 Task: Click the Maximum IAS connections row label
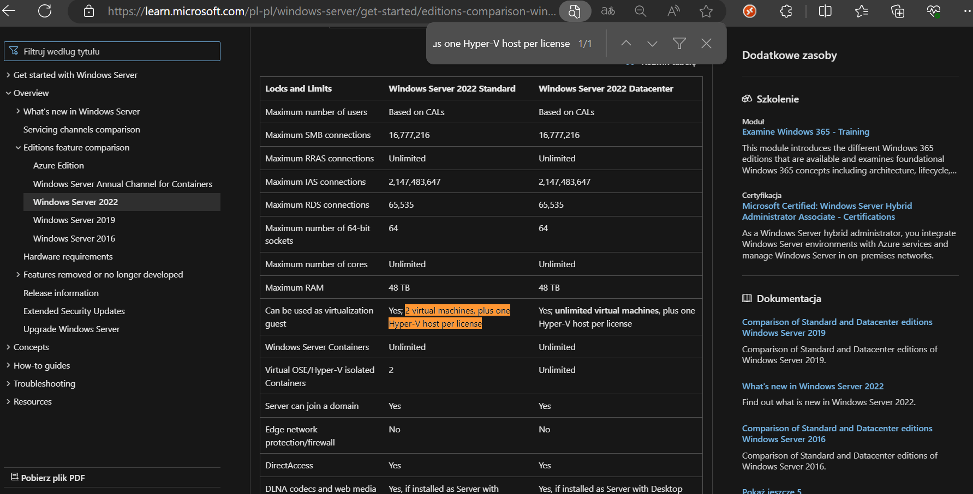coord(315,182)
